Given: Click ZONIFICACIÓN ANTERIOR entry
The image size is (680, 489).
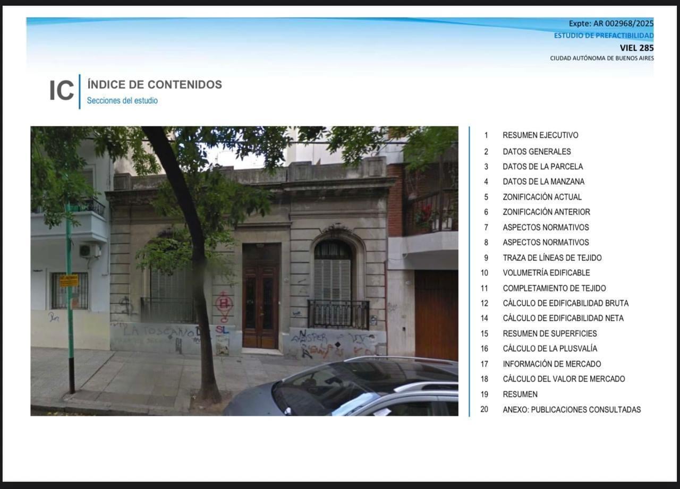Looking at the screenshot, I should pyautogui.click(x=546, y=212).
